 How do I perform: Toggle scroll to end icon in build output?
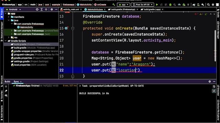coord(214,91)
